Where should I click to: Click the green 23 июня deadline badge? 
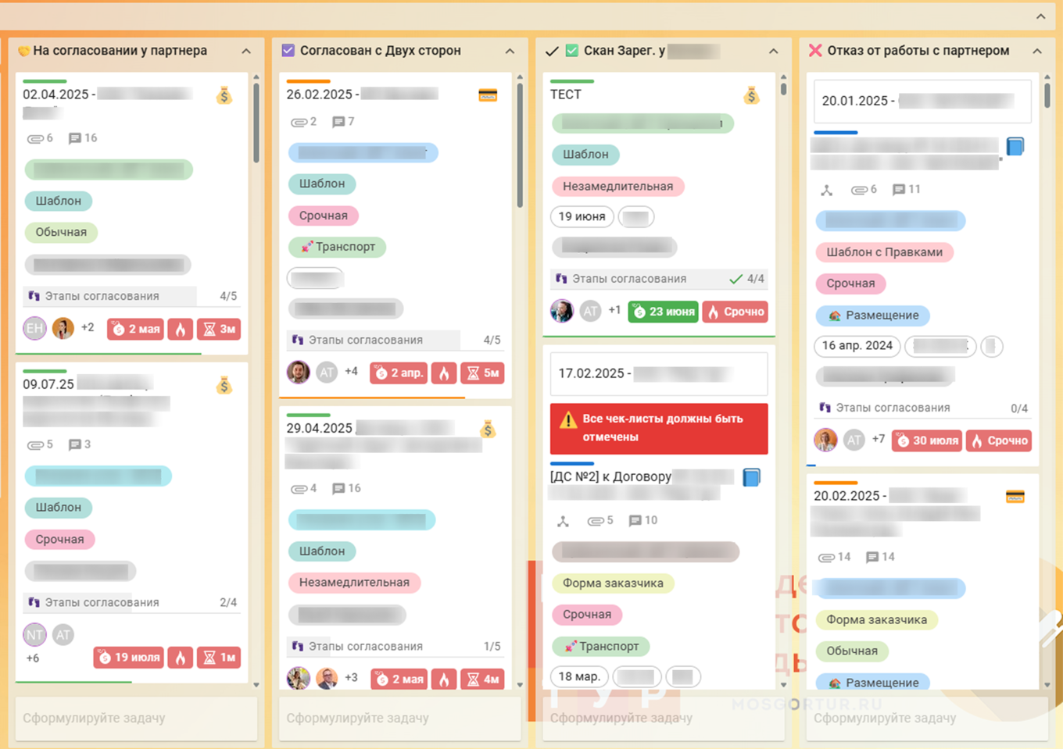(x=663, y=312)
